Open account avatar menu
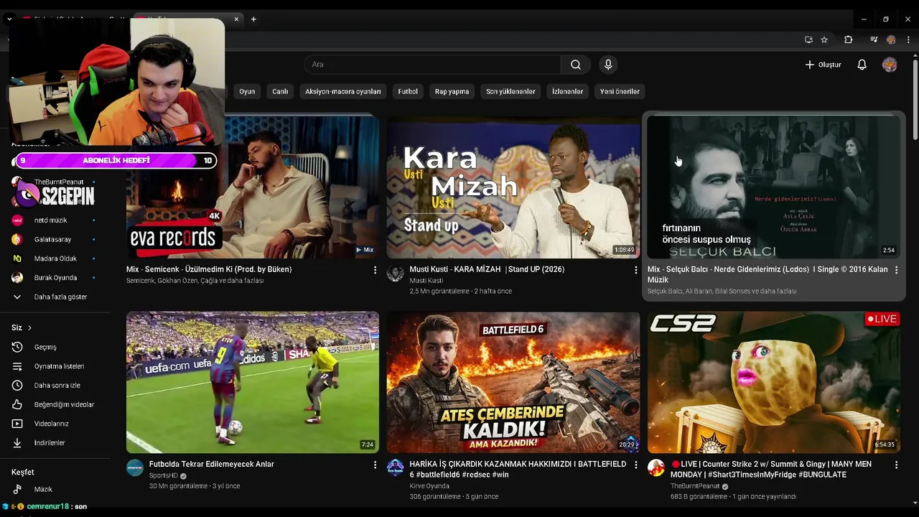 890,65
